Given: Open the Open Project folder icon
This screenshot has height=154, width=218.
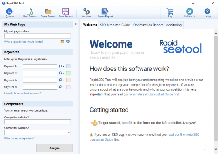Looking at the screenshot, I should 48,11.
